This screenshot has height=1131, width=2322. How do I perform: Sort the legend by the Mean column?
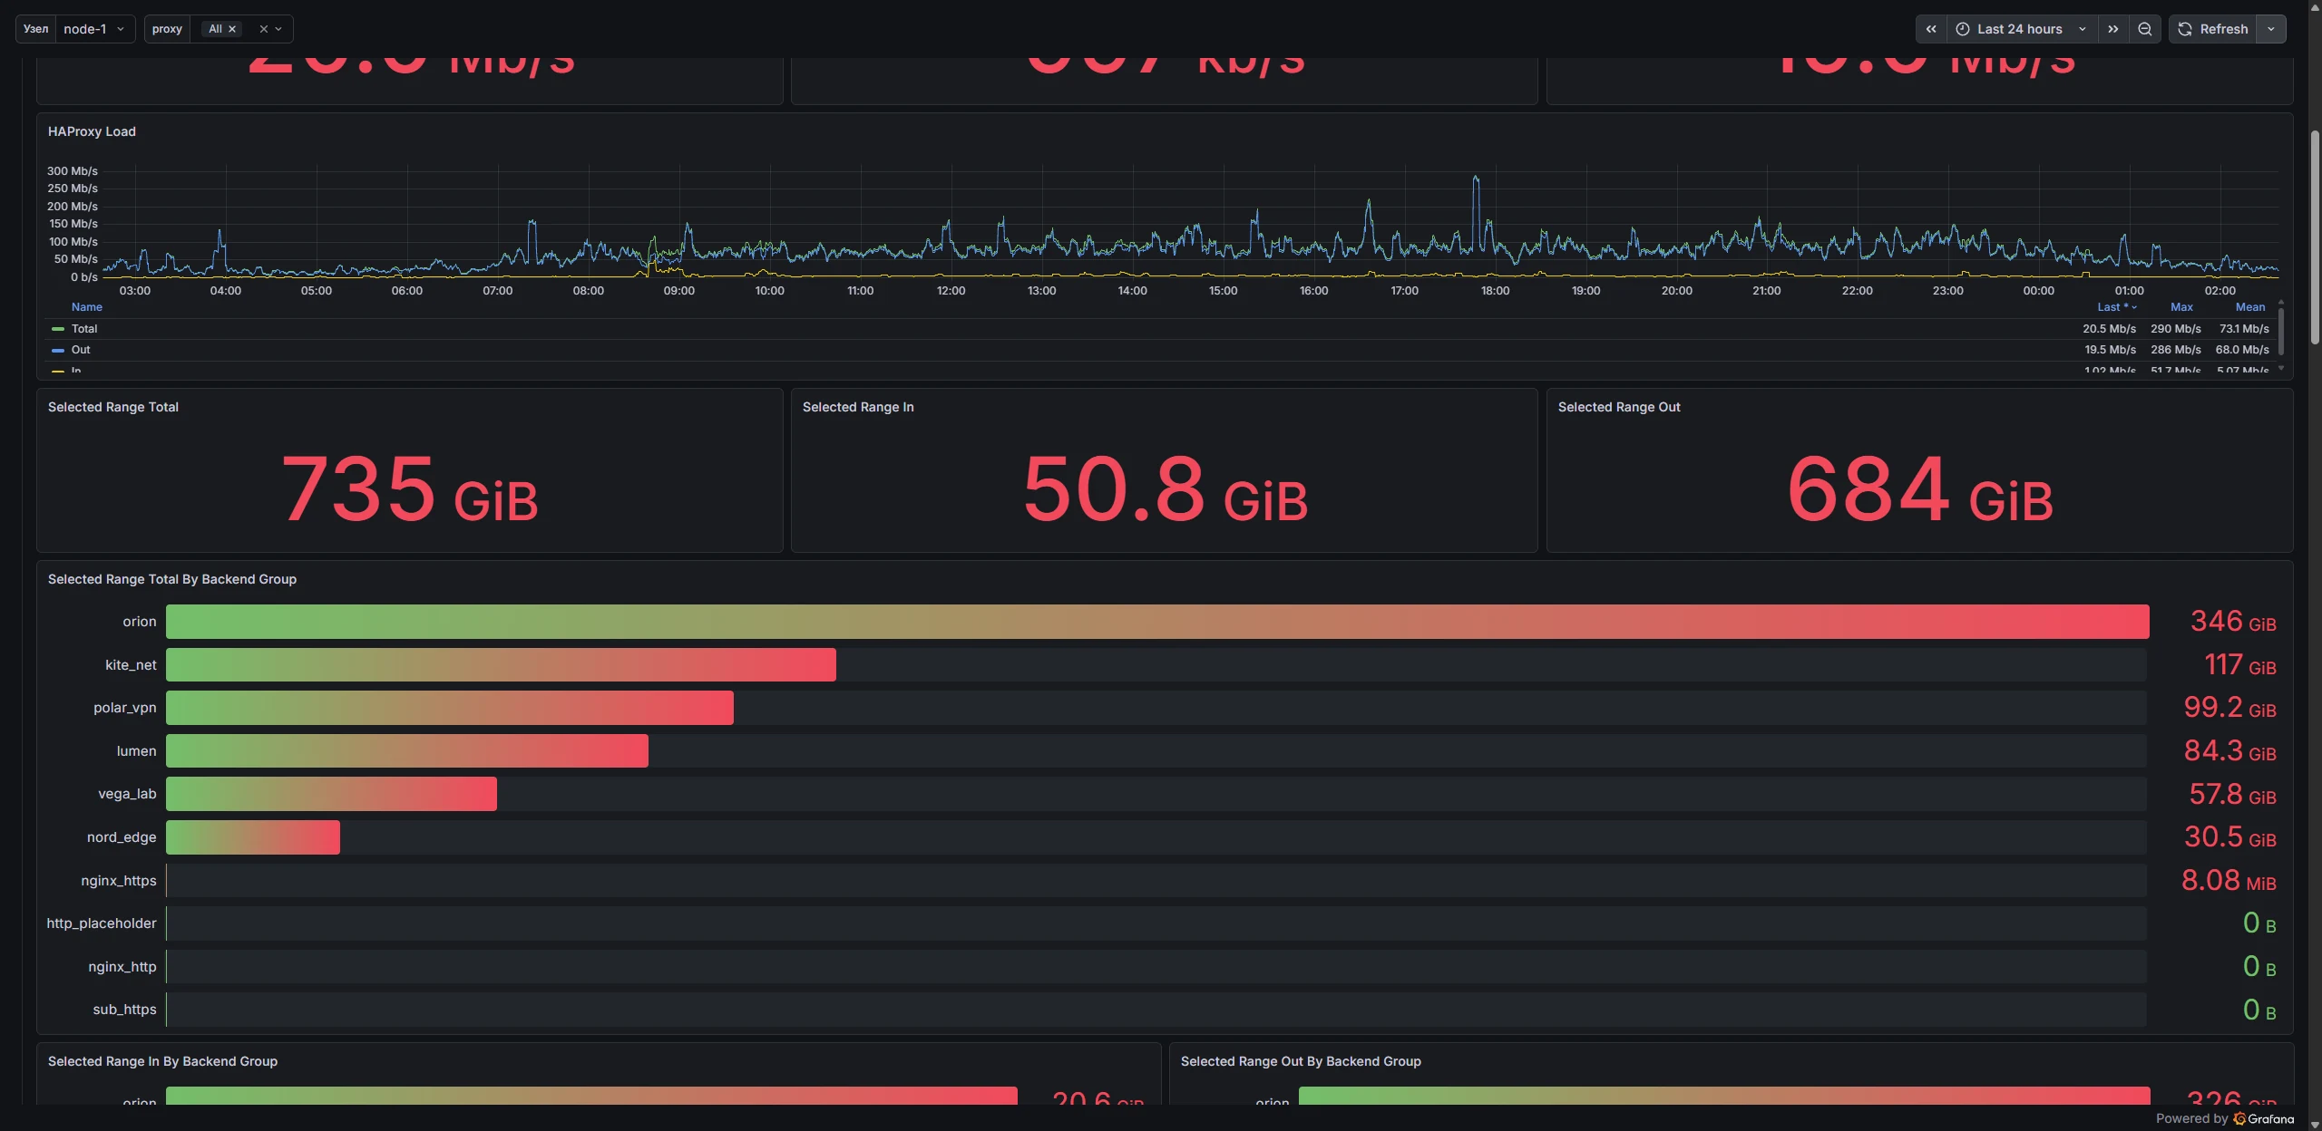pos(2250,307)
